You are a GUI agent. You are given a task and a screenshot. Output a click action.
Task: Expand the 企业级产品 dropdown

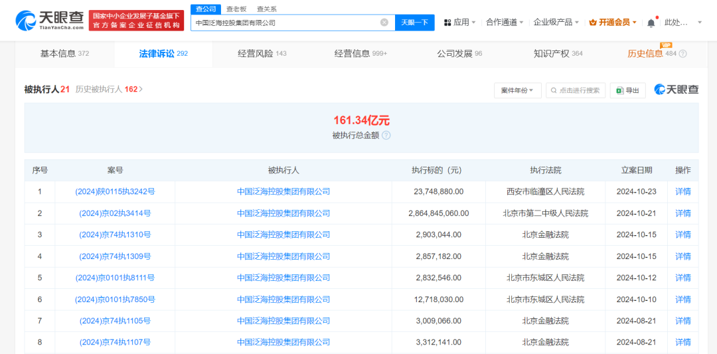click(556, 22)
